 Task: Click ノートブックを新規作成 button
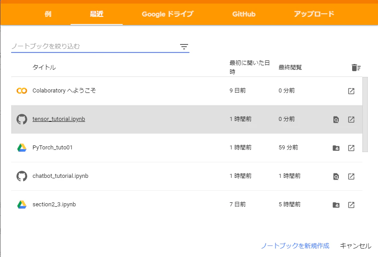295,246
